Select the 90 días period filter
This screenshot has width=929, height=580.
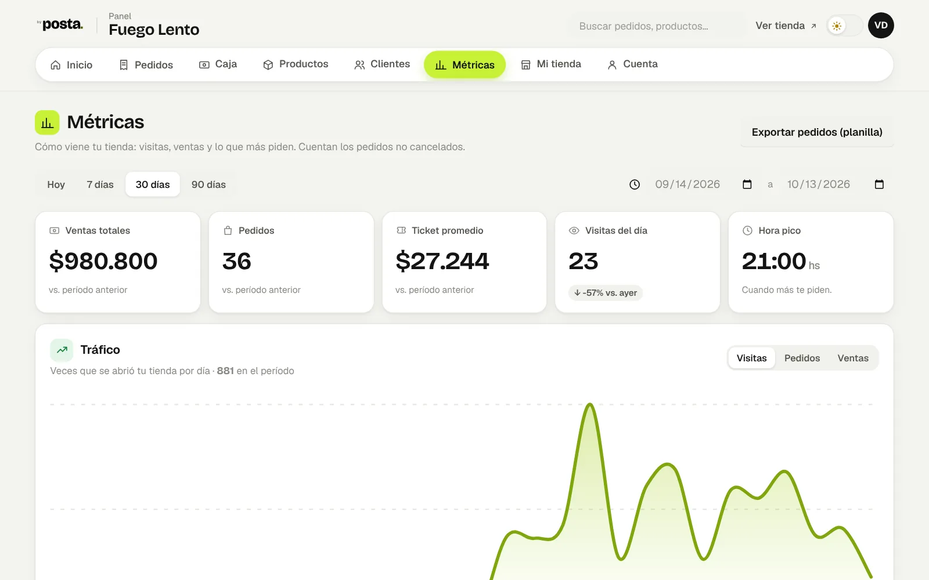pos(208,184)
